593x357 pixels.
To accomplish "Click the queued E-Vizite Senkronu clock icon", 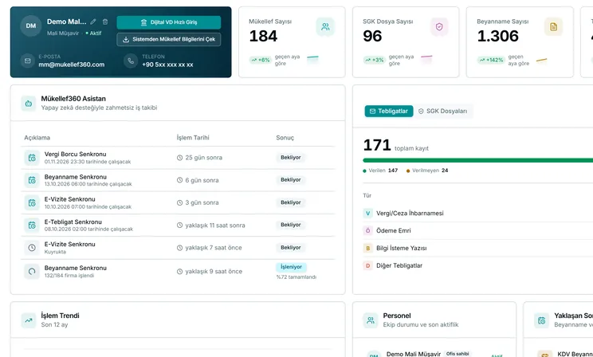I will [x=32, y=248].
